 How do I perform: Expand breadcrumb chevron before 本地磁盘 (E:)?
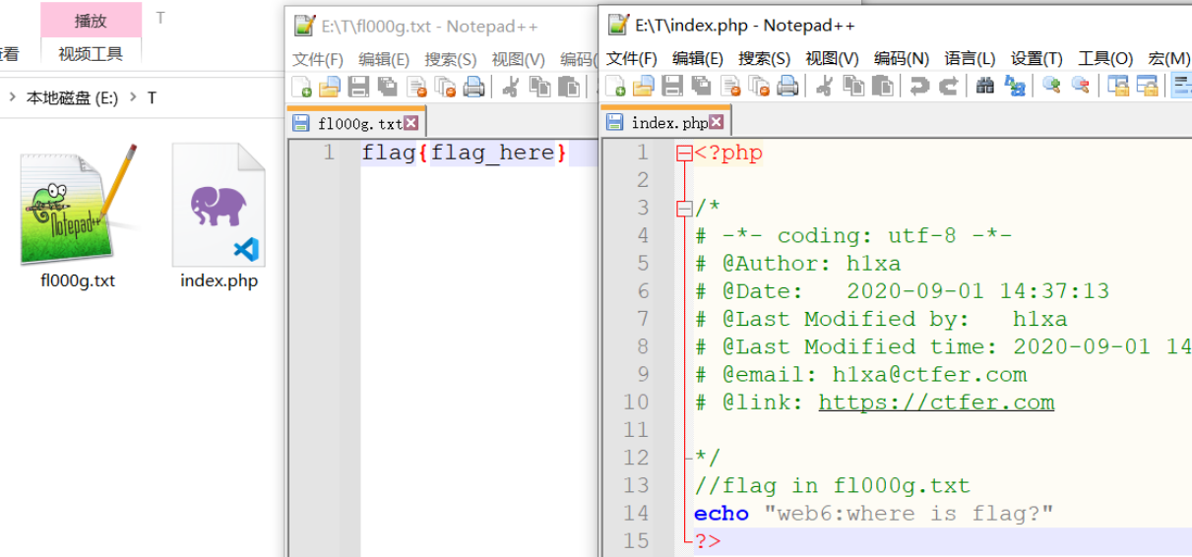point(12,97)
